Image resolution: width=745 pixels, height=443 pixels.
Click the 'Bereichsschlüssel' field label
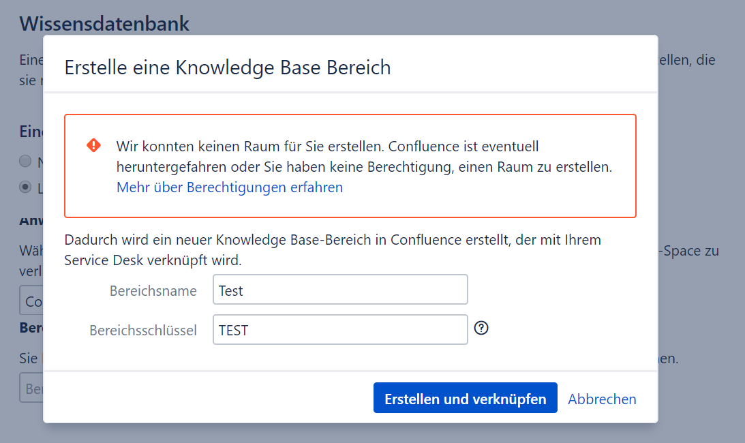143,331
